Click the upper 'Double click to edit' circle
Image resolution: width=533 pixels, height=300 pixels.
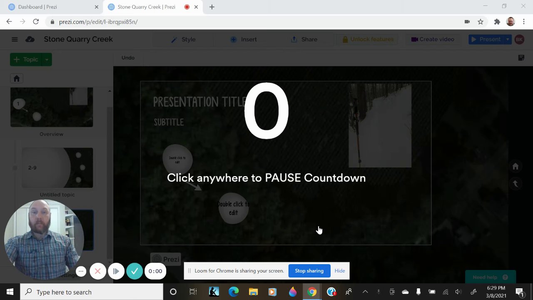[177, 159]
